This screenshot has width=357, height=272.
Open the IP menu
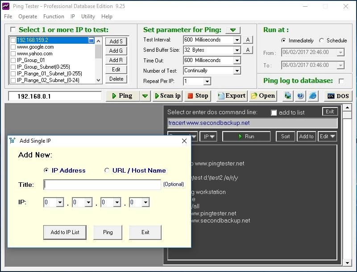73,16
